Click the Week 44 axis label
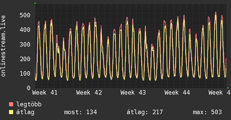This screenshot has width=231, height=120. point(177,93)
